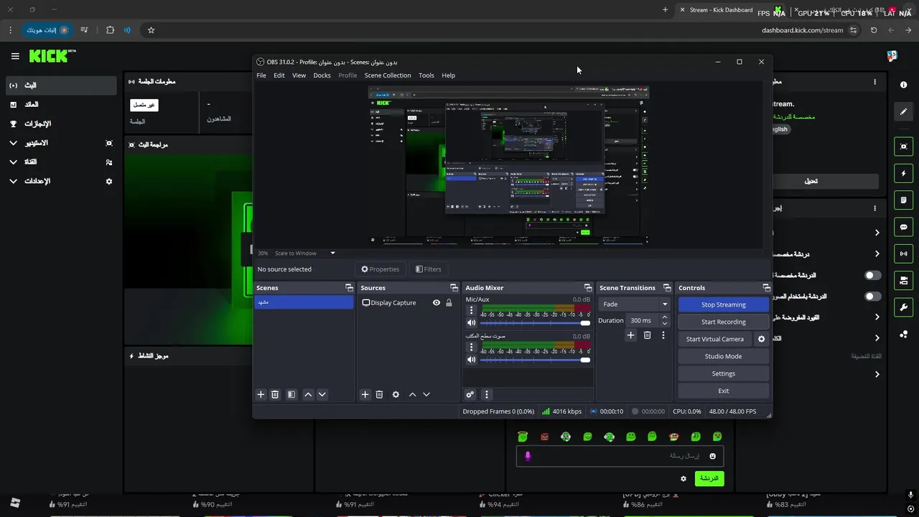Open the Scene Collection menu
This screenshot has width=919, height=517.
click(x=388, y=75)
